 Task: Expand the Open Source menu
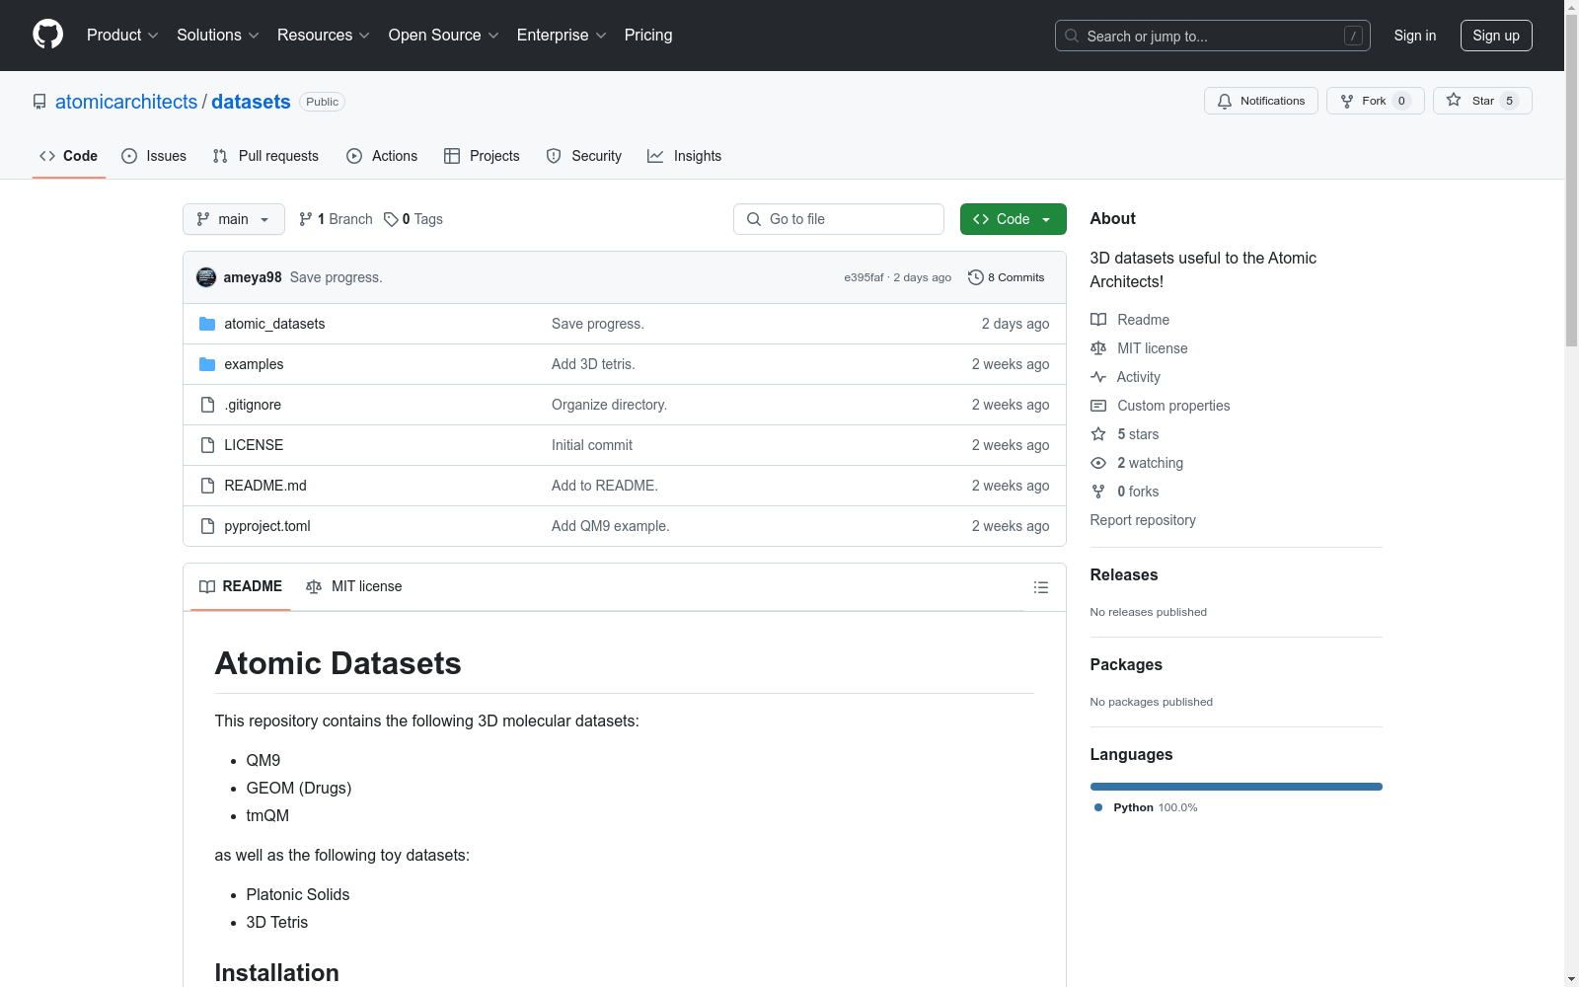pyautogui.click(x=444, y=35)
